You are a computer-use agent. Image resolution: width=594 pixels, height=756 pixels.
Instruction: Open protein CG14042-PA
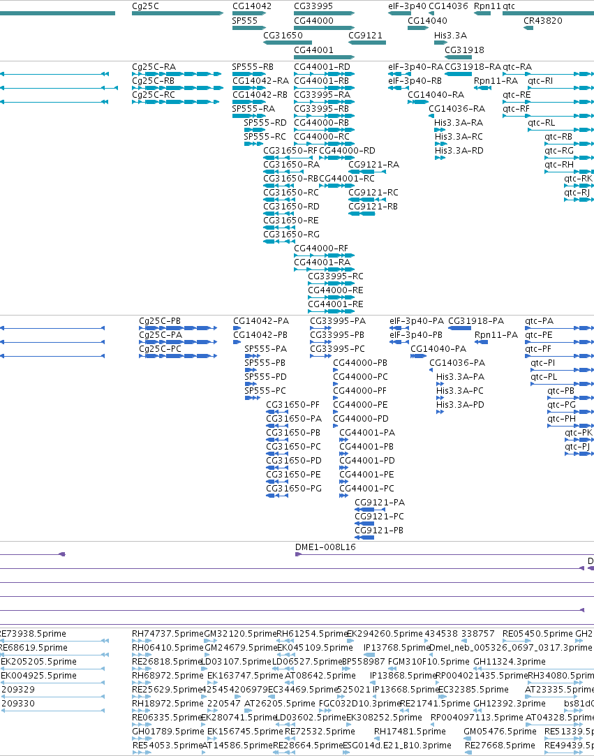pyautogui.click(x=261, y=320)
